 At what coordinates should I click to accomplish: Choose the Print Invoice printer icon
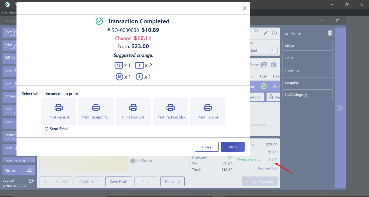[x=208, y=108]
